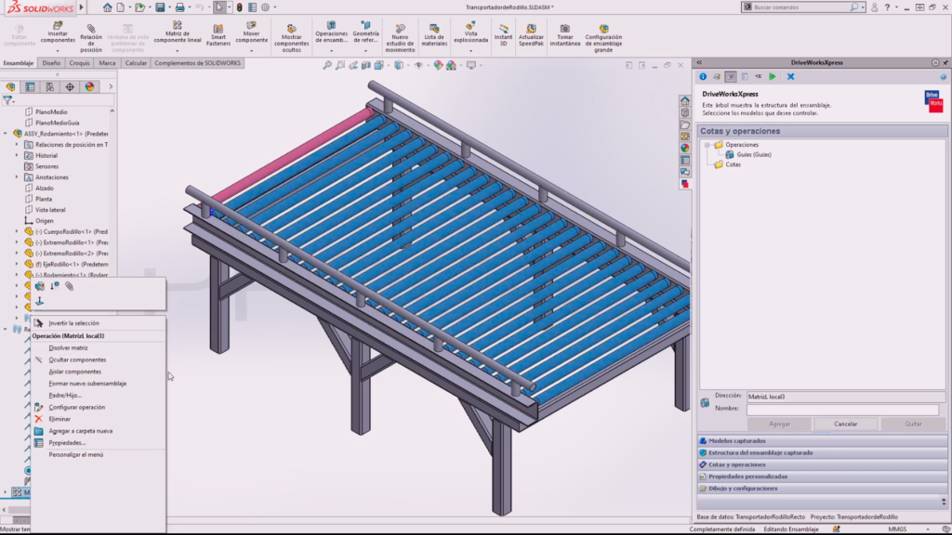952x535 pixels.
Task: Click Insertar componentes in the ribbon
Action: pos(58,33)
